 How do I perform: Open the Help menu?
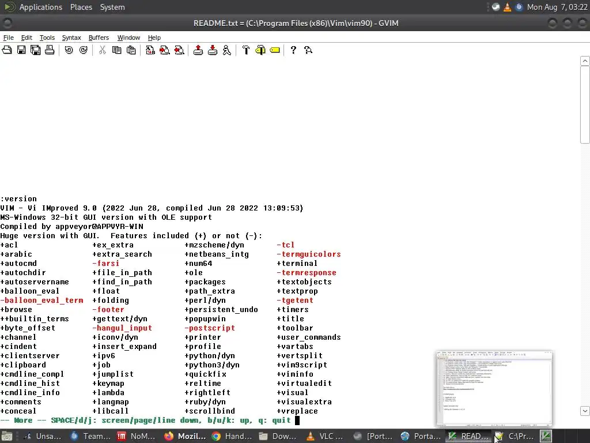coord(154,37)
